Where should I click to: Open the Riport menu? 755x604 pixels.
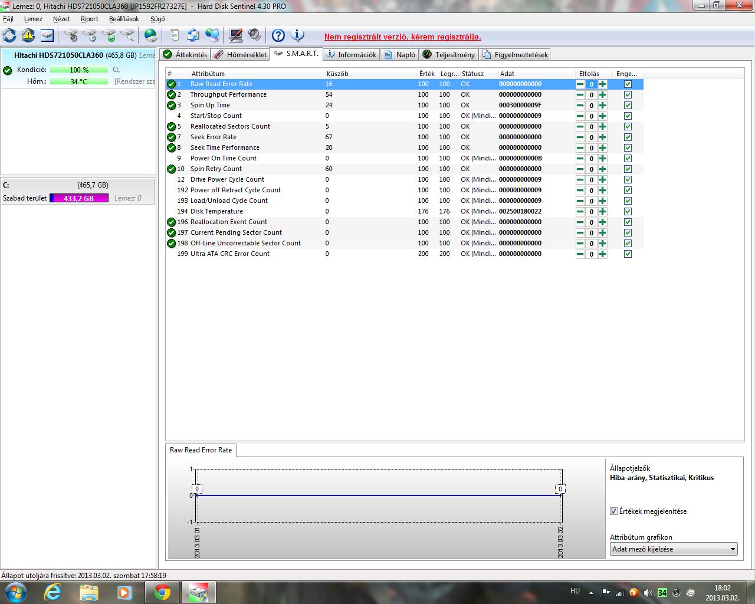(x=90, y=19)
